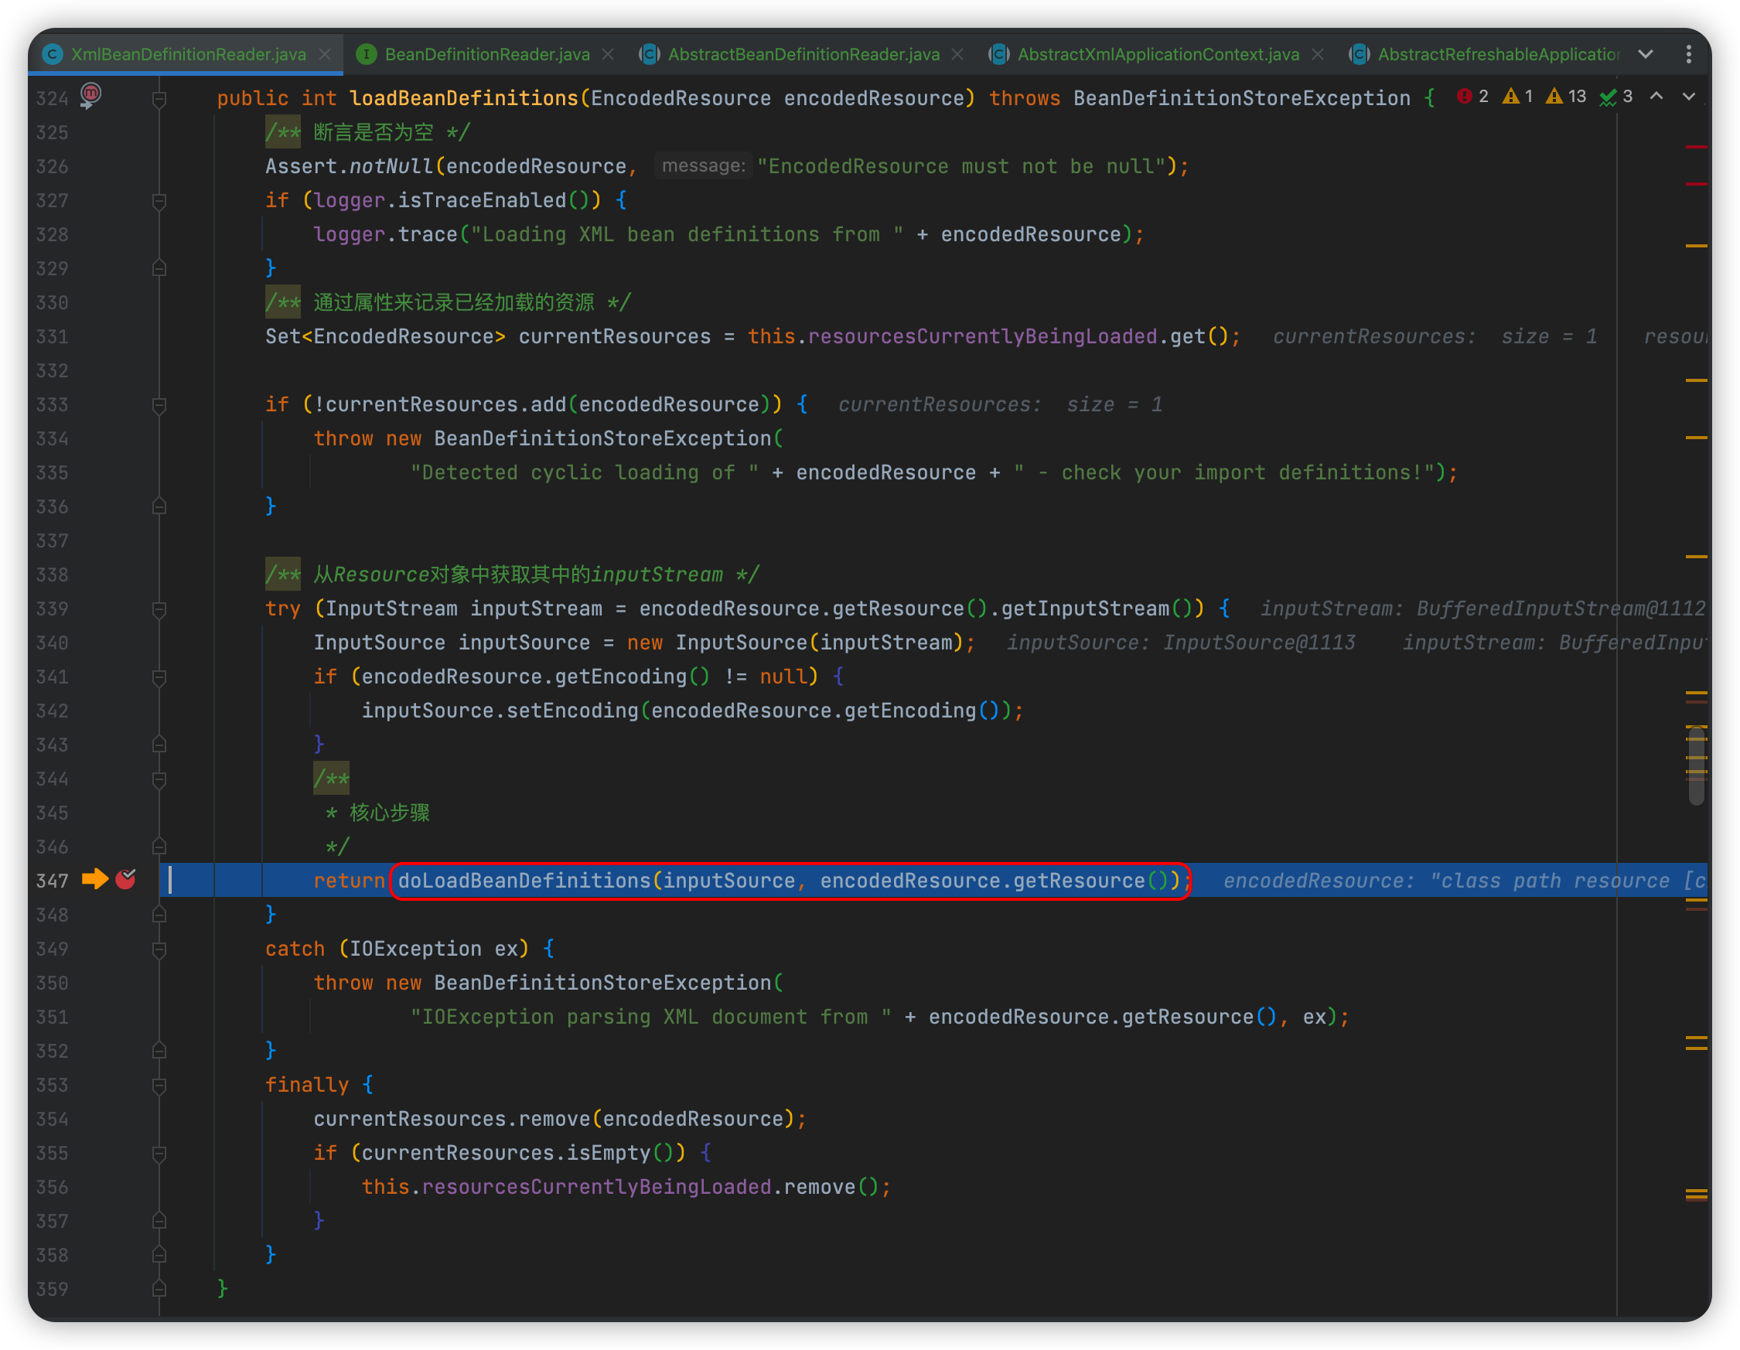Image resolution: width=1740 pixels, height=1350 pixels.
Task: Collapse the try block at line 339
Action: [x=159, y=609]
